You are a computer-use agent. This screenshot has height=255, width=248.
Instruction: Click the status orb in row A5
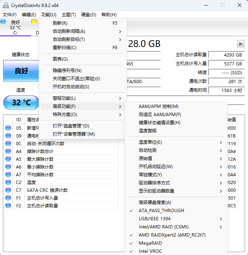pyautogui.click(x=8, y=159)
